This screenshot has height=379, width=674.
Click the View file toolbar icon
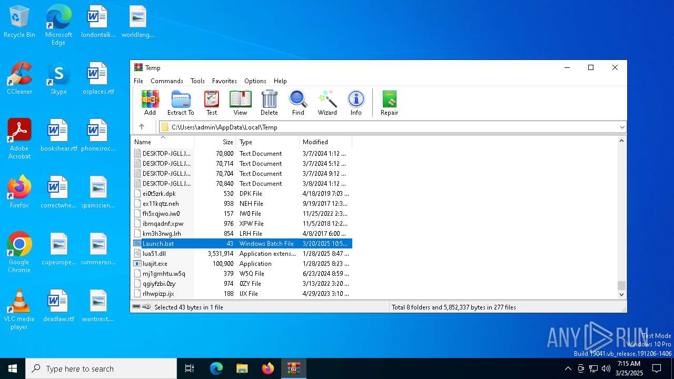pyautogui.click(x=240, y=103)
